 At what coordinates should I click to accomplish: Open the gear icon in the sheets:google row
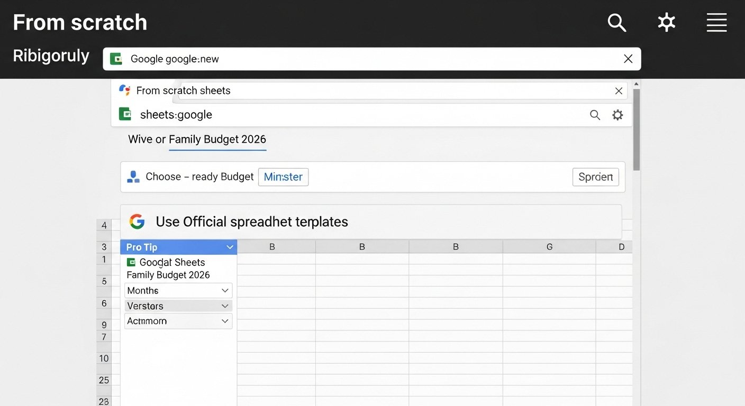[617, 115]
